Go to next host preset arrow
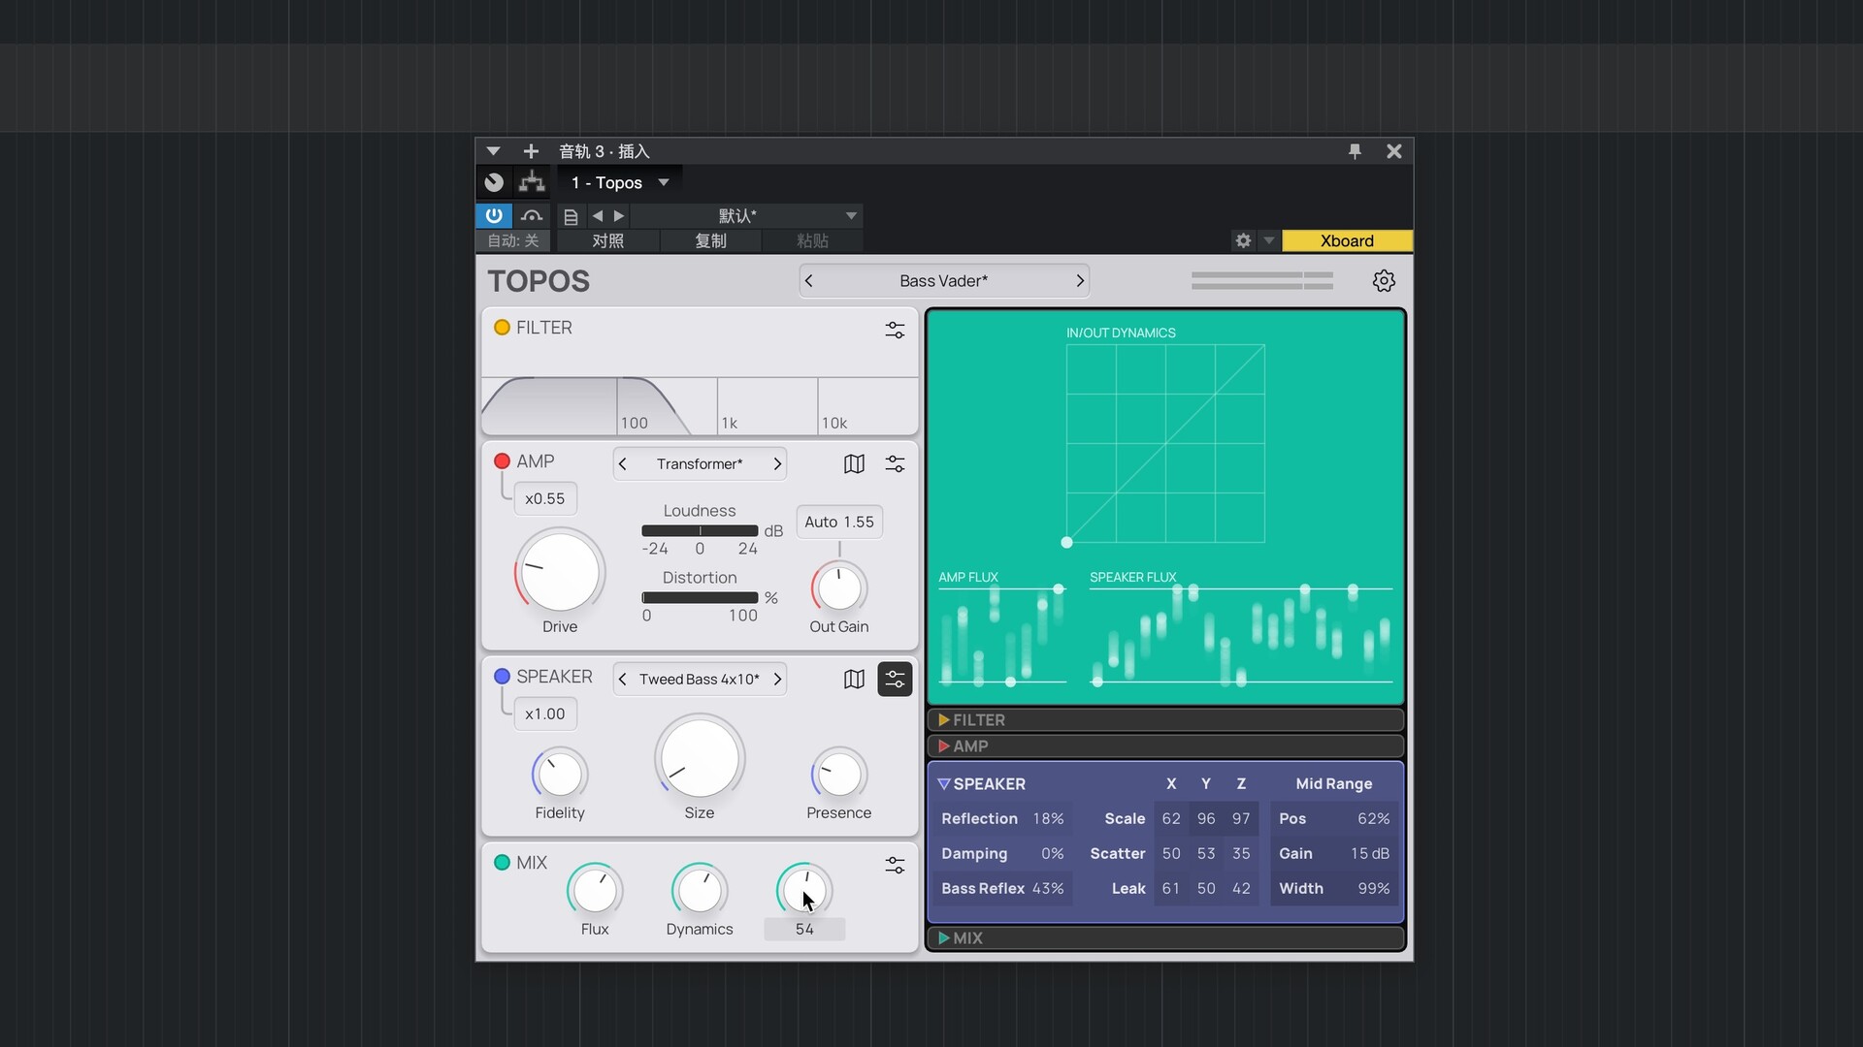Screen dimensions: 1863x1047 click(619, 216)
